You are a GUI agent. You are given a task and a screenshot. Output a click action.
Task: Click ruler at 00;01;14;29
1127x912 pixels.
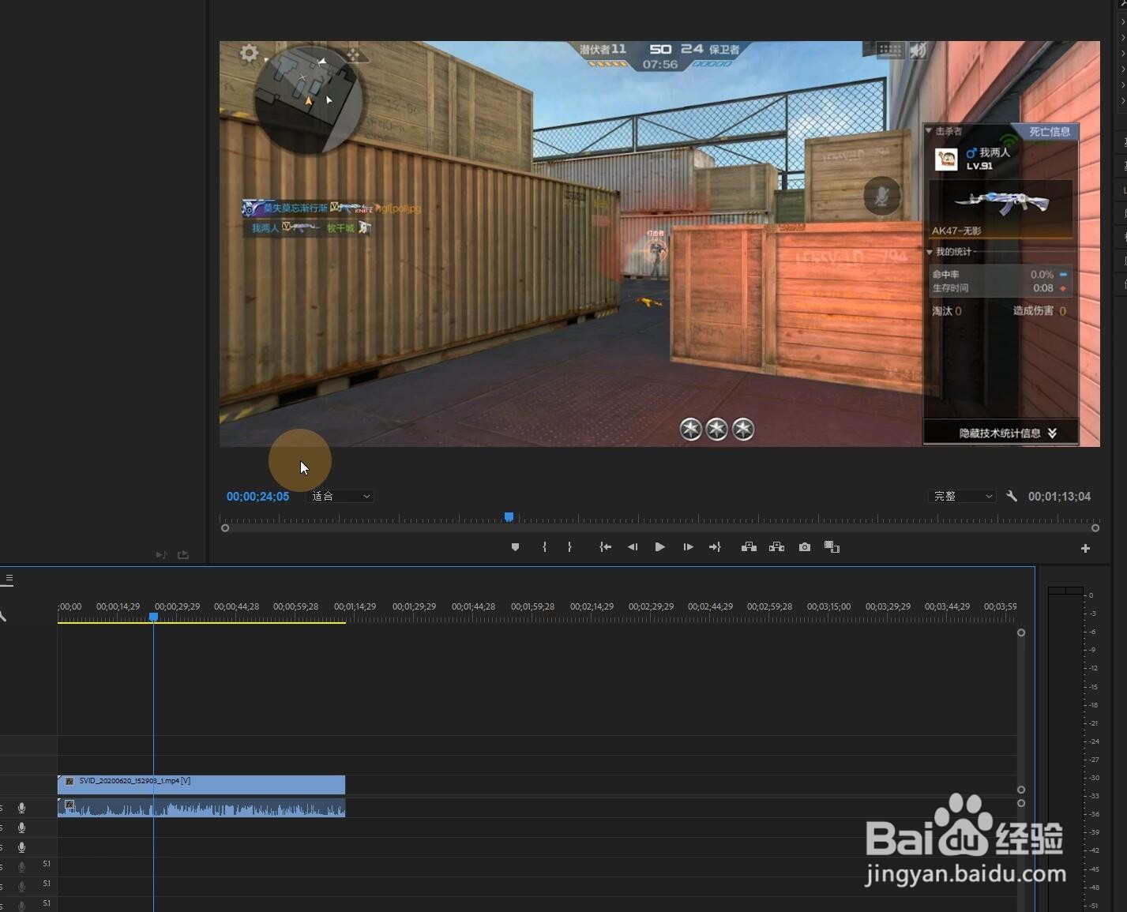pos(355,606)
